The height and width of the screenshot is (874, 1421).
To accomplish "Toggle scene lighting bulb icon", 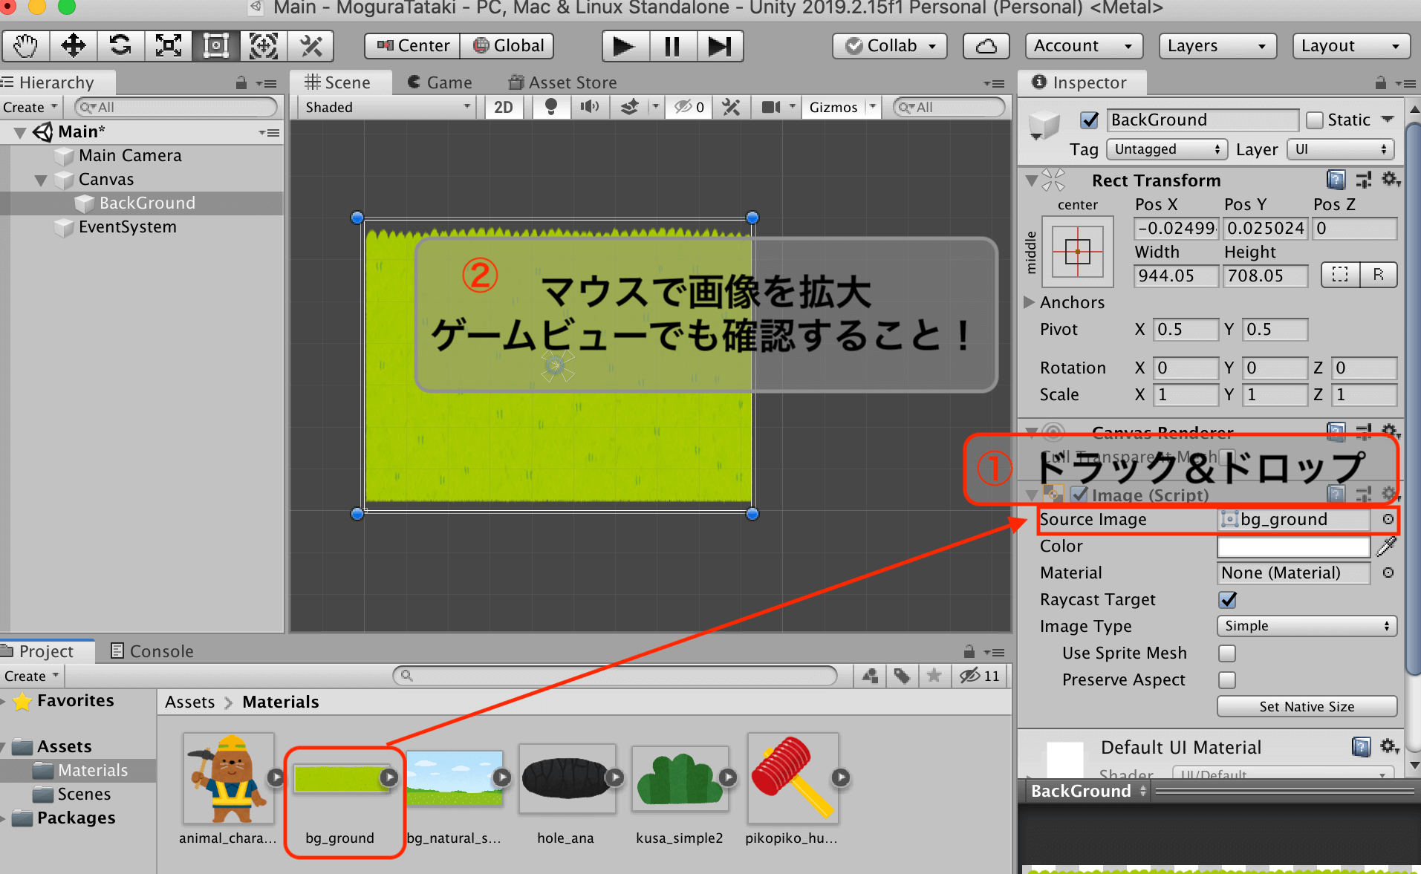I will (x=550, y=107).
